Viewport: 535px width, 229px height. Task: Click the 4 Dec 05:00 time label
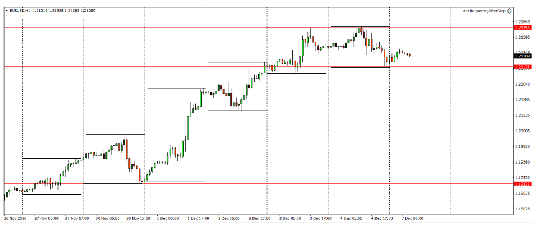[x=351, y=218]
